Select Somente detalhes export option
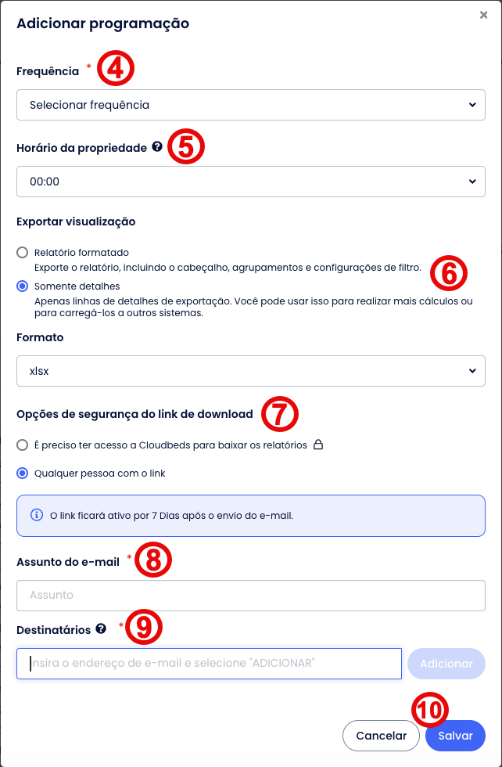 click(22, 286)
